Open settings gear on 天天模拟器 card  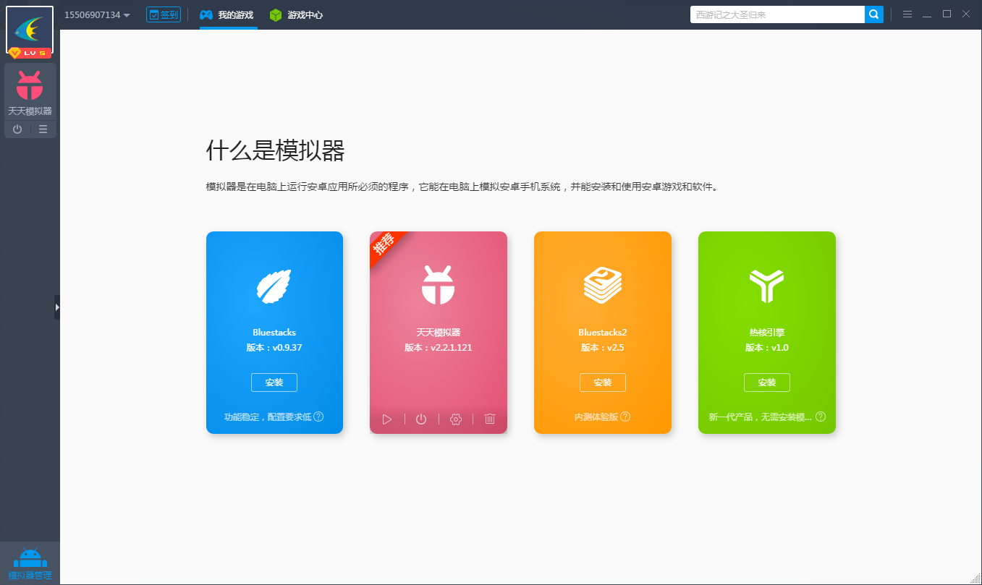coord(456,419)
